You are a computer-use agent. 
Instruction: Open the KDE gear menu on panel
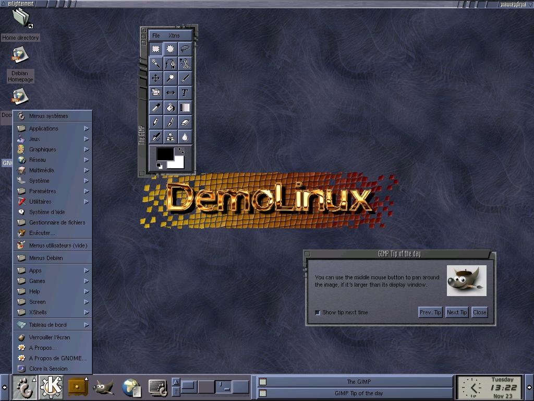point(51,387)
